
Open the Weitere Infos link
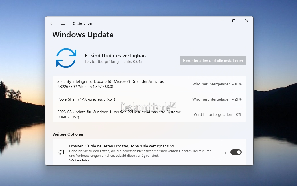[80, 160]
